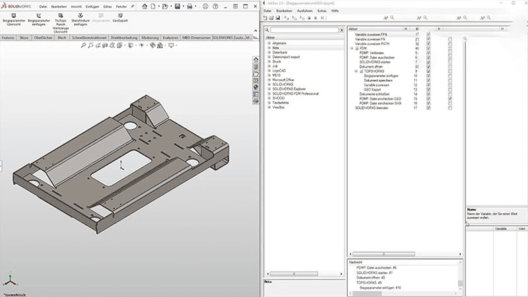
Task: Uncheck the SOLIDWORKS starten checkbox
Action: 428,62
